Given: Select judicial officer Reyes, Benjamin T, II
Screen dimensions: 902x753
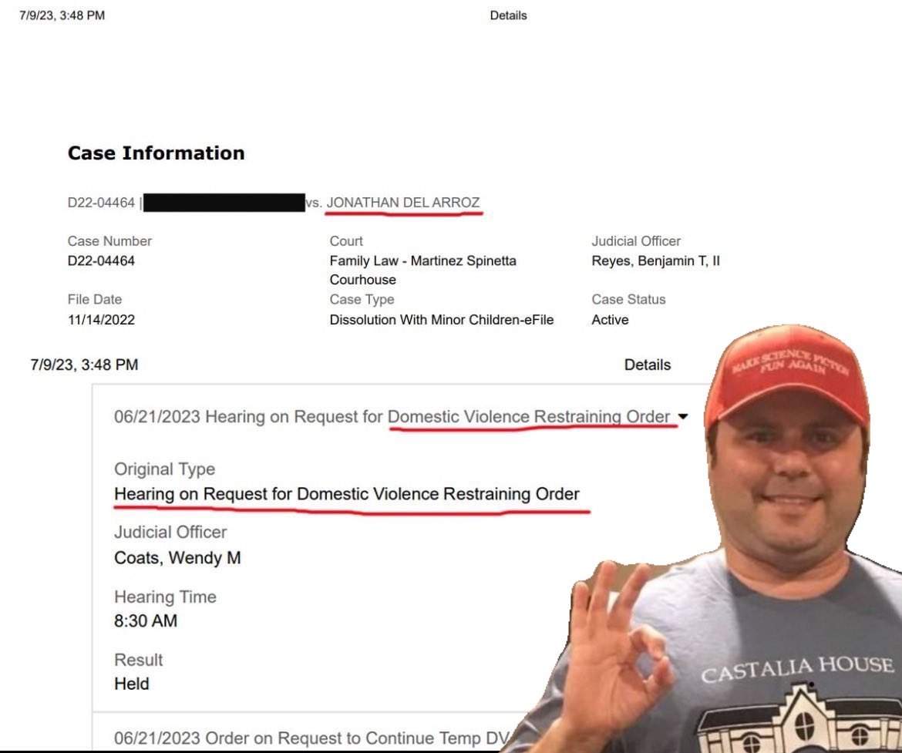Looking at the screenshot, I should (656, 261).
